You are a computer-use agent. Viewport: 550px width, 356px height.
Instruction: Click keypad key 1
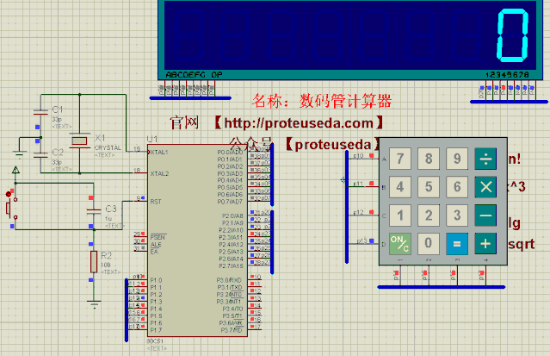coord(400,215)
